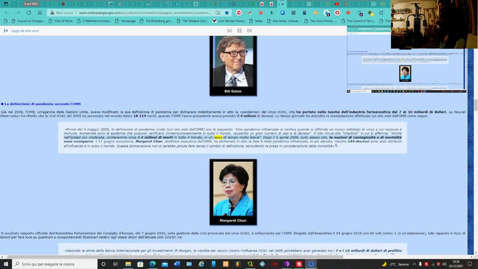Image resolution: width=478 pixels, height=269 pixels.
Task: Open footnote 9 link after the quote
Action: point(336,145)
